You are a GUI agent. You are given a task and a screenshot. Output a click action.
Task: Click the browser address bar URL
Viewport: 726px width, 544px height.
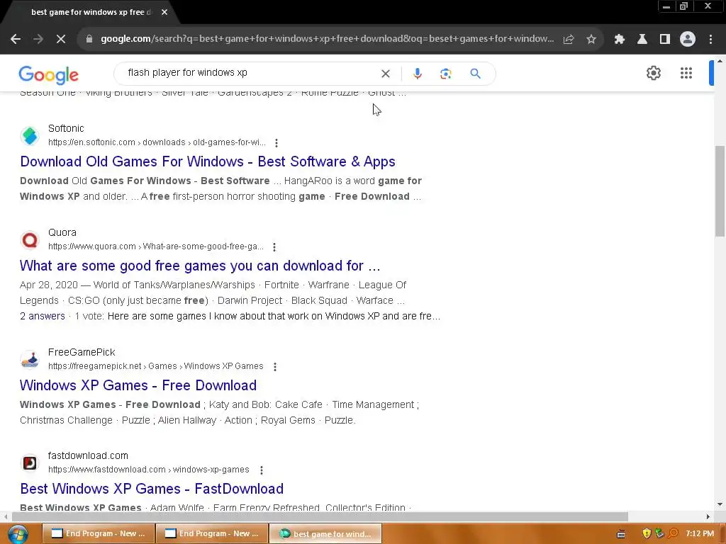[x=327, y=39]
